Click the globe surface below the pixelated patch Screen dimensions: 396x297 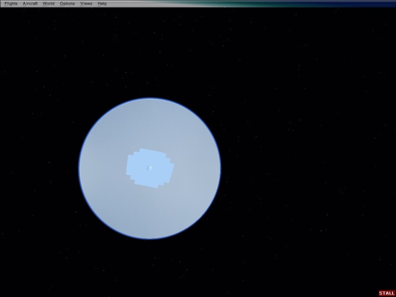[149, 213]
